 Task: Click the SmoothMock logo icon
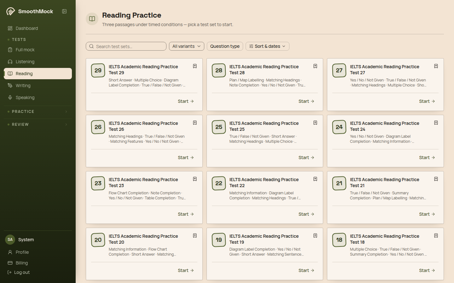coord(10,11)
